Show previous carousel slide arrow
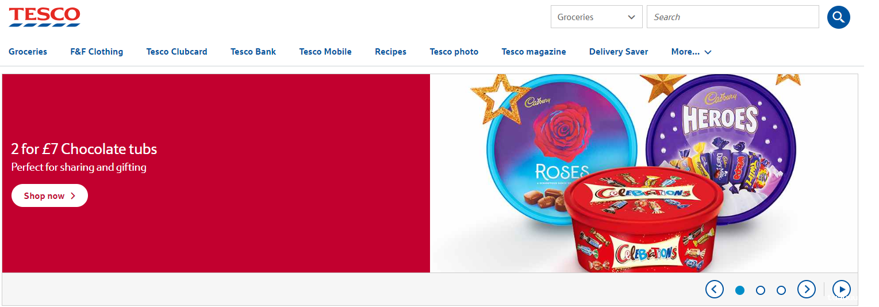This screenshot has width=879, height=307. pyautogui.click(x=714, y=289)
